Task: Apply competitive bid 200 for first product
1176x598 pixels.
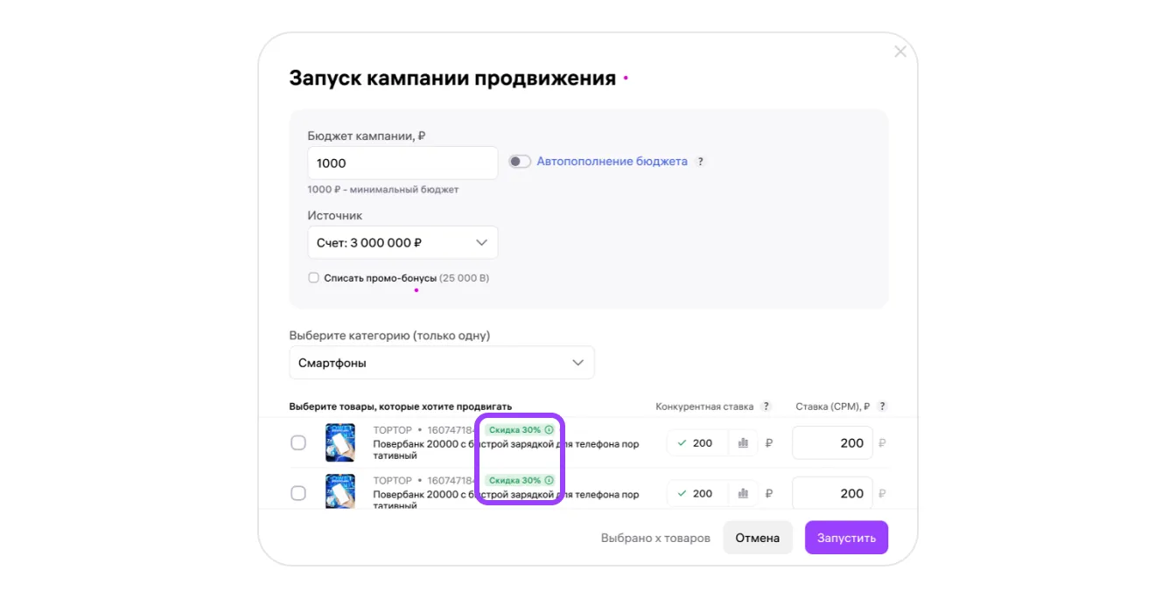Action: click(695, 443)
